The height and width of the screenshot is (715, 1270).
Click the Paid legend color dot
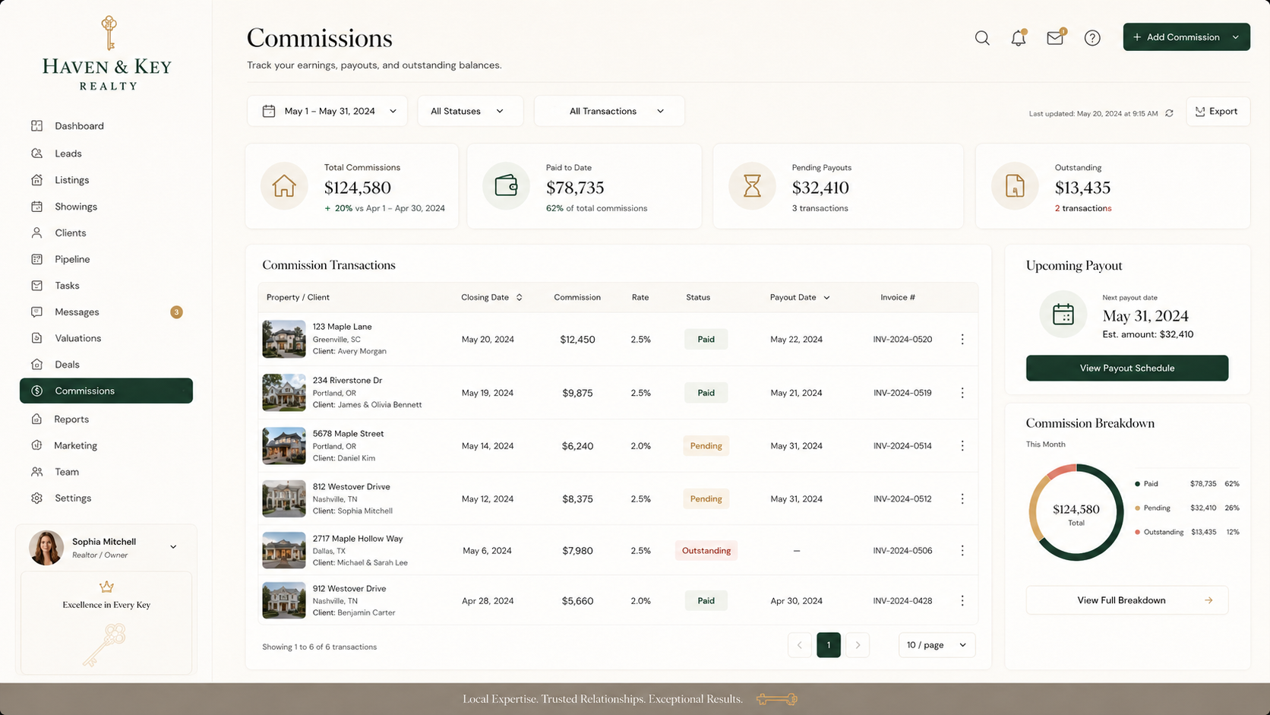tap(1137, 484)
